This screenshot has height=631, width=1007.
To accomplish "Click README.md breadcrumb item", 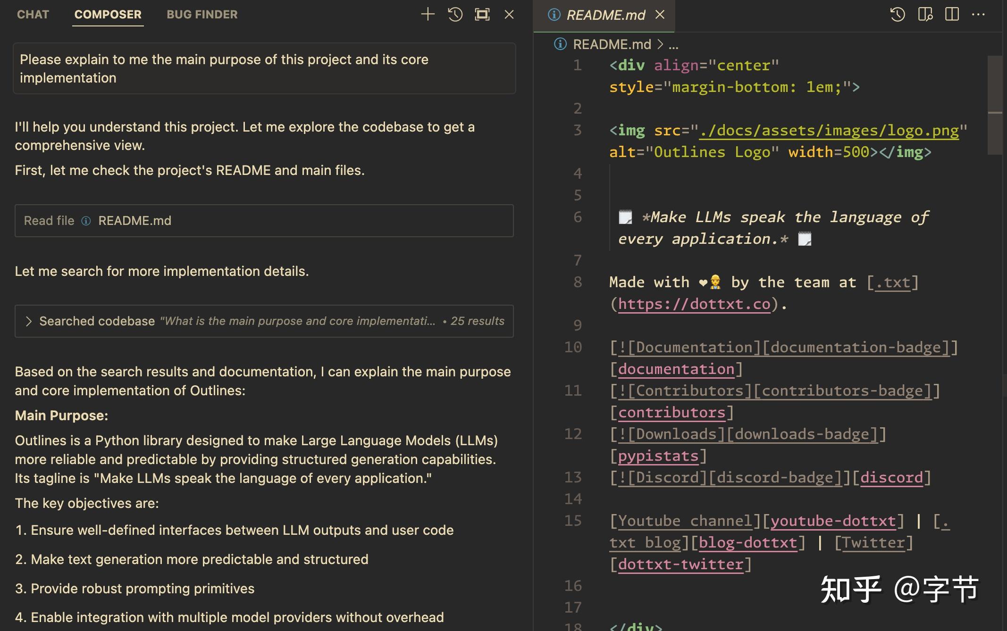I will 612,44.
